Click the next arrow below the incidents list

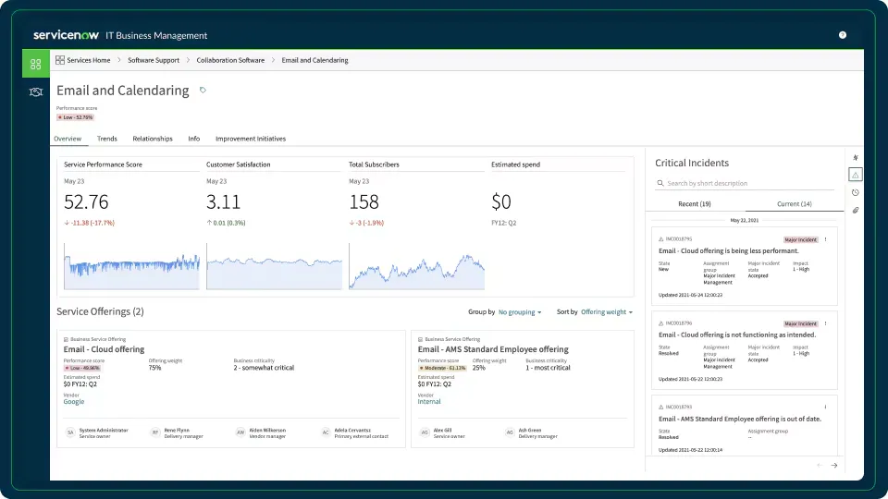pyautogui.click(x=833, y=465)
